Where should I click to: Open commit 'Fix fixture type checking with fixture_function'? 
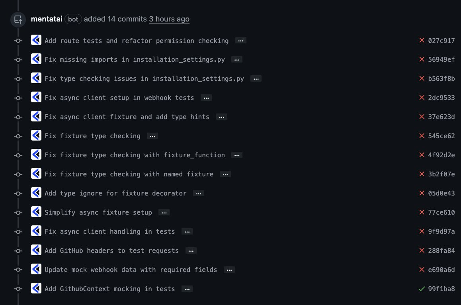(135, 155)
